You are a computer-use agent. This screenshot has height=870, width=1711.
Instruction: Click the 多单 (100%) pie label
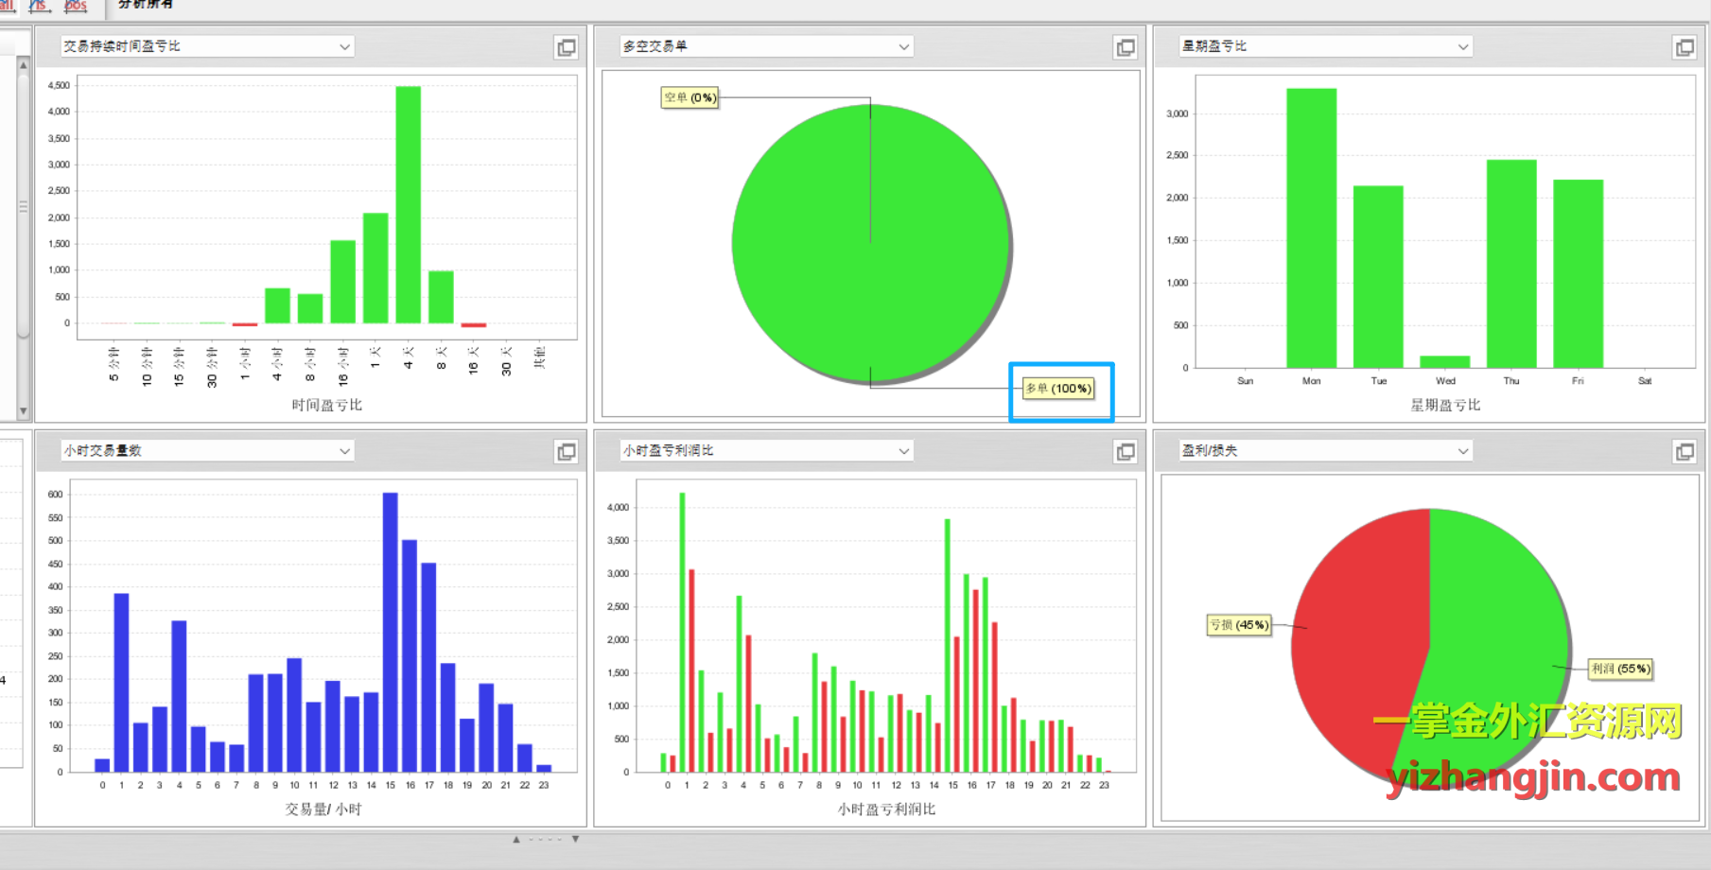(1058, 389)
